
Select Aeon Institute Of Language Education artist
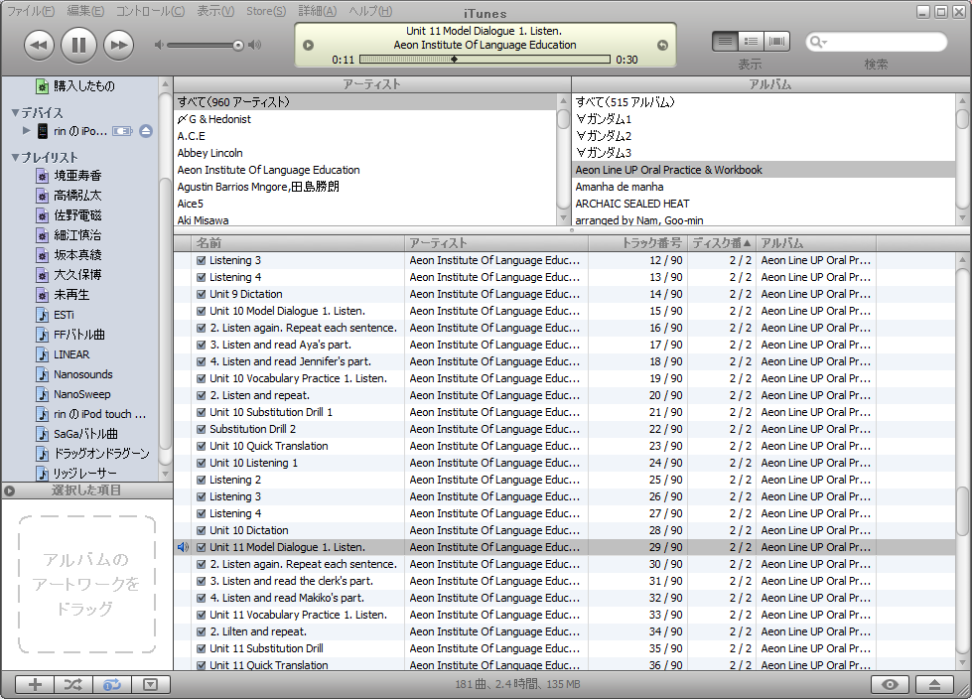tap(365, 170)
